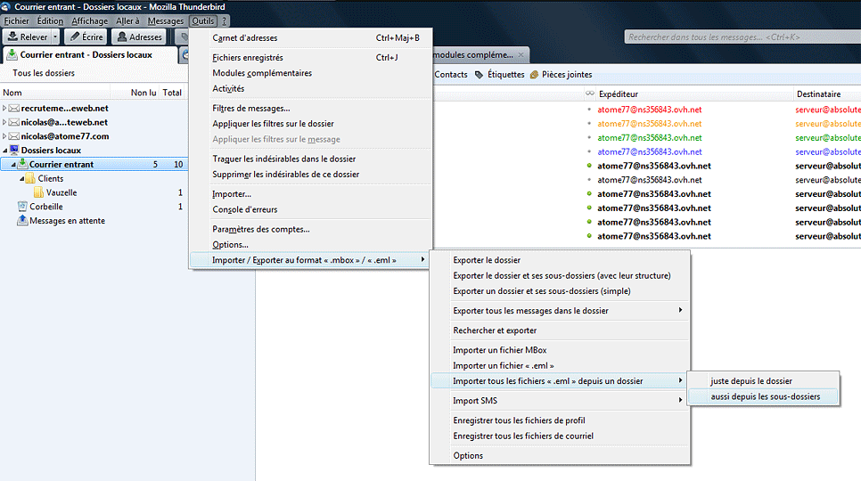The height and width of the screenshot is (481, 861).
Task: Select the Clients folder icon
Action: [30, 178]
